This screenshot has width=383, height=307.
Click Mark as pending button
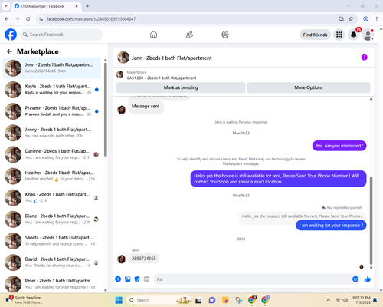point(181,87)
